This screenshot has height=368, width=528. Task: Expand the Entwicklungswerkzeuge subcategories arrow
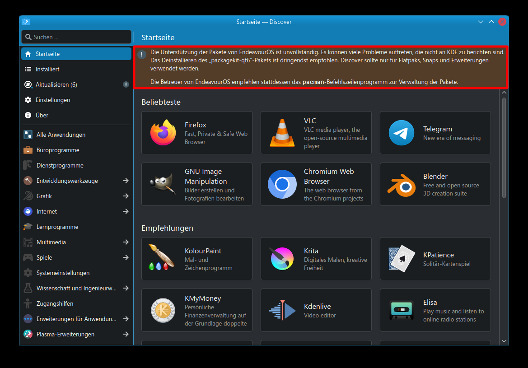(x=126, y=181)
